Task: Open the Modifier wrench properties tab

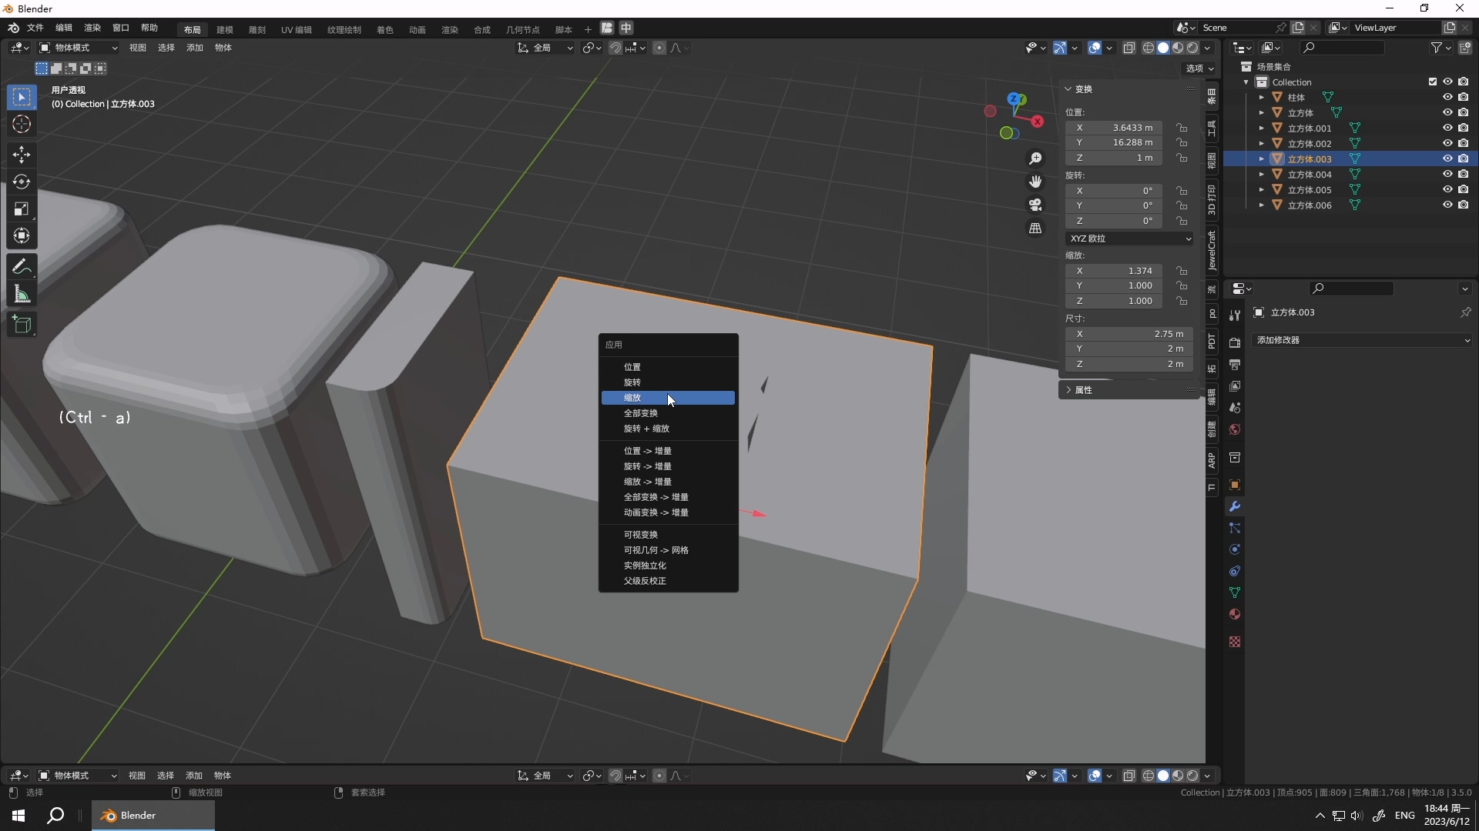Action: click(x=1235, y=506)
